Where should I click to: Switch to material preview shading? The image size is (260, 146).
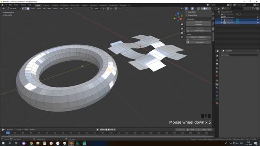click(x=207, y=9)
